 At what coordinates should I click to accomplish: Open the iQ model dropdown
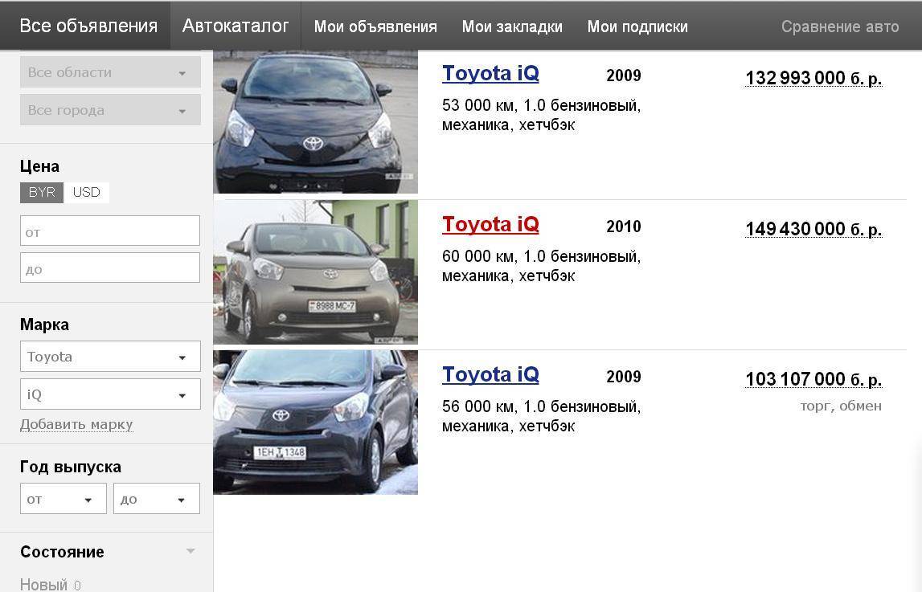pyautogui.click(x=110, y=394)
